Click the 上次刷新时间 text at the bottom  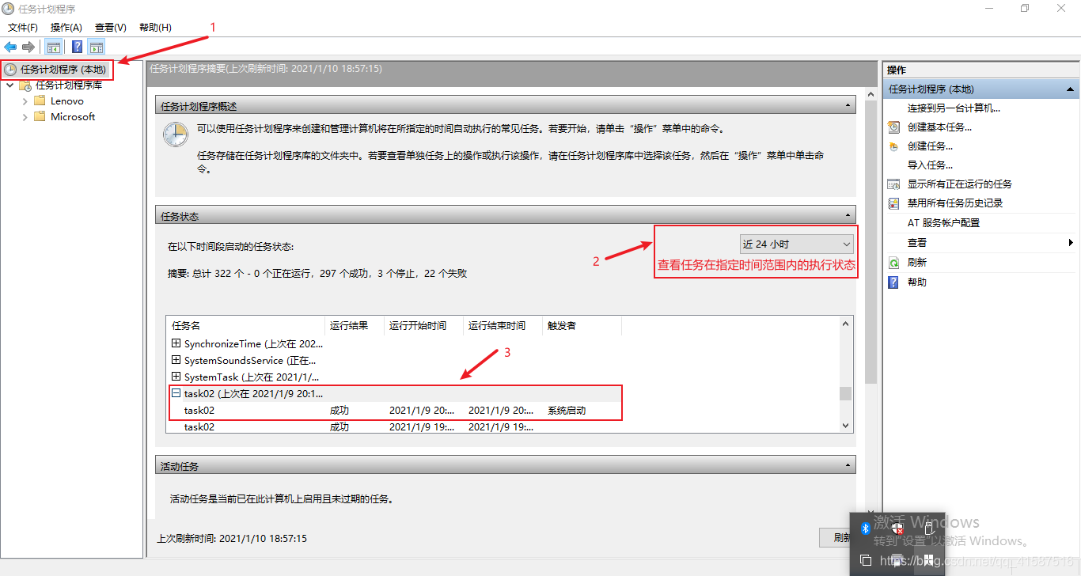[x=232, y=538]
